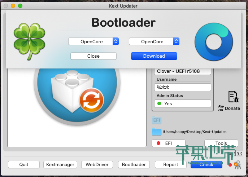This screenshot has height=177, width=248.
Task: Open the bug report document icon
Action: [234, 97]
